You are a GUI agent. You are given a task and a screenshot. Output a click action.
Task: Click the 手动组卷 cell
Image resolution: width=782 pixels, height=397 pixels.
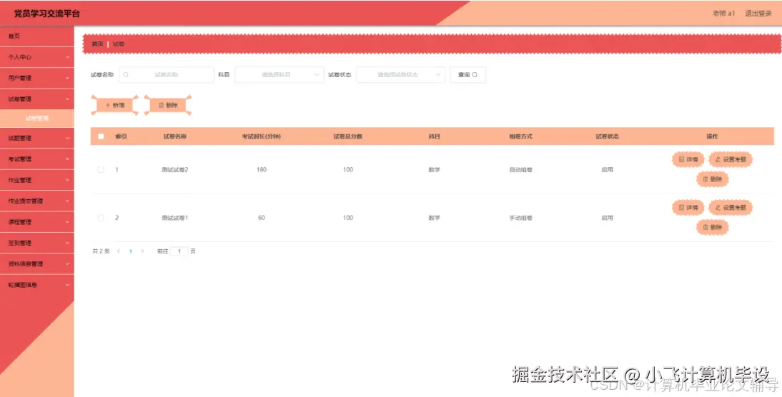point(520,218)
